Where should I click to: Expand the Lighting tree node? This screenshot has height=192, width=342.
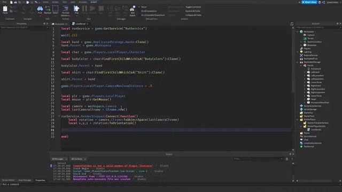[x=298, y=52]
